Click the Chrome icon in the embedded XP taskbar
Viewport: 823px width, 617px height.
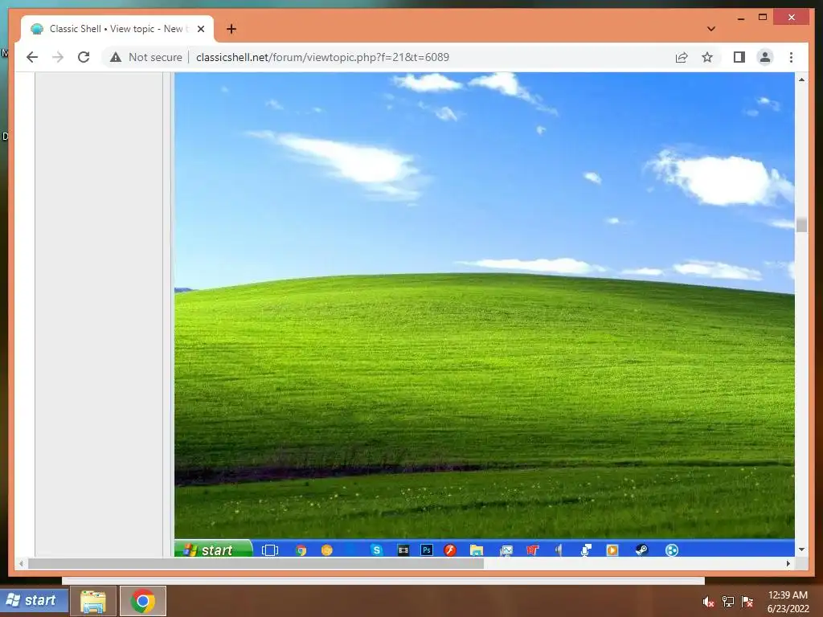[x=301, y=550]
